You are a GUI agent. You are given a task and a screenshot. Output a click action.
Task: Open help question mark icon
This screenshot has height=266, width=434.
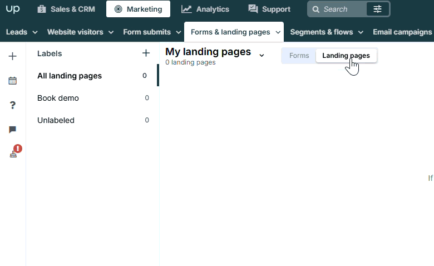[x=12, y=105]
